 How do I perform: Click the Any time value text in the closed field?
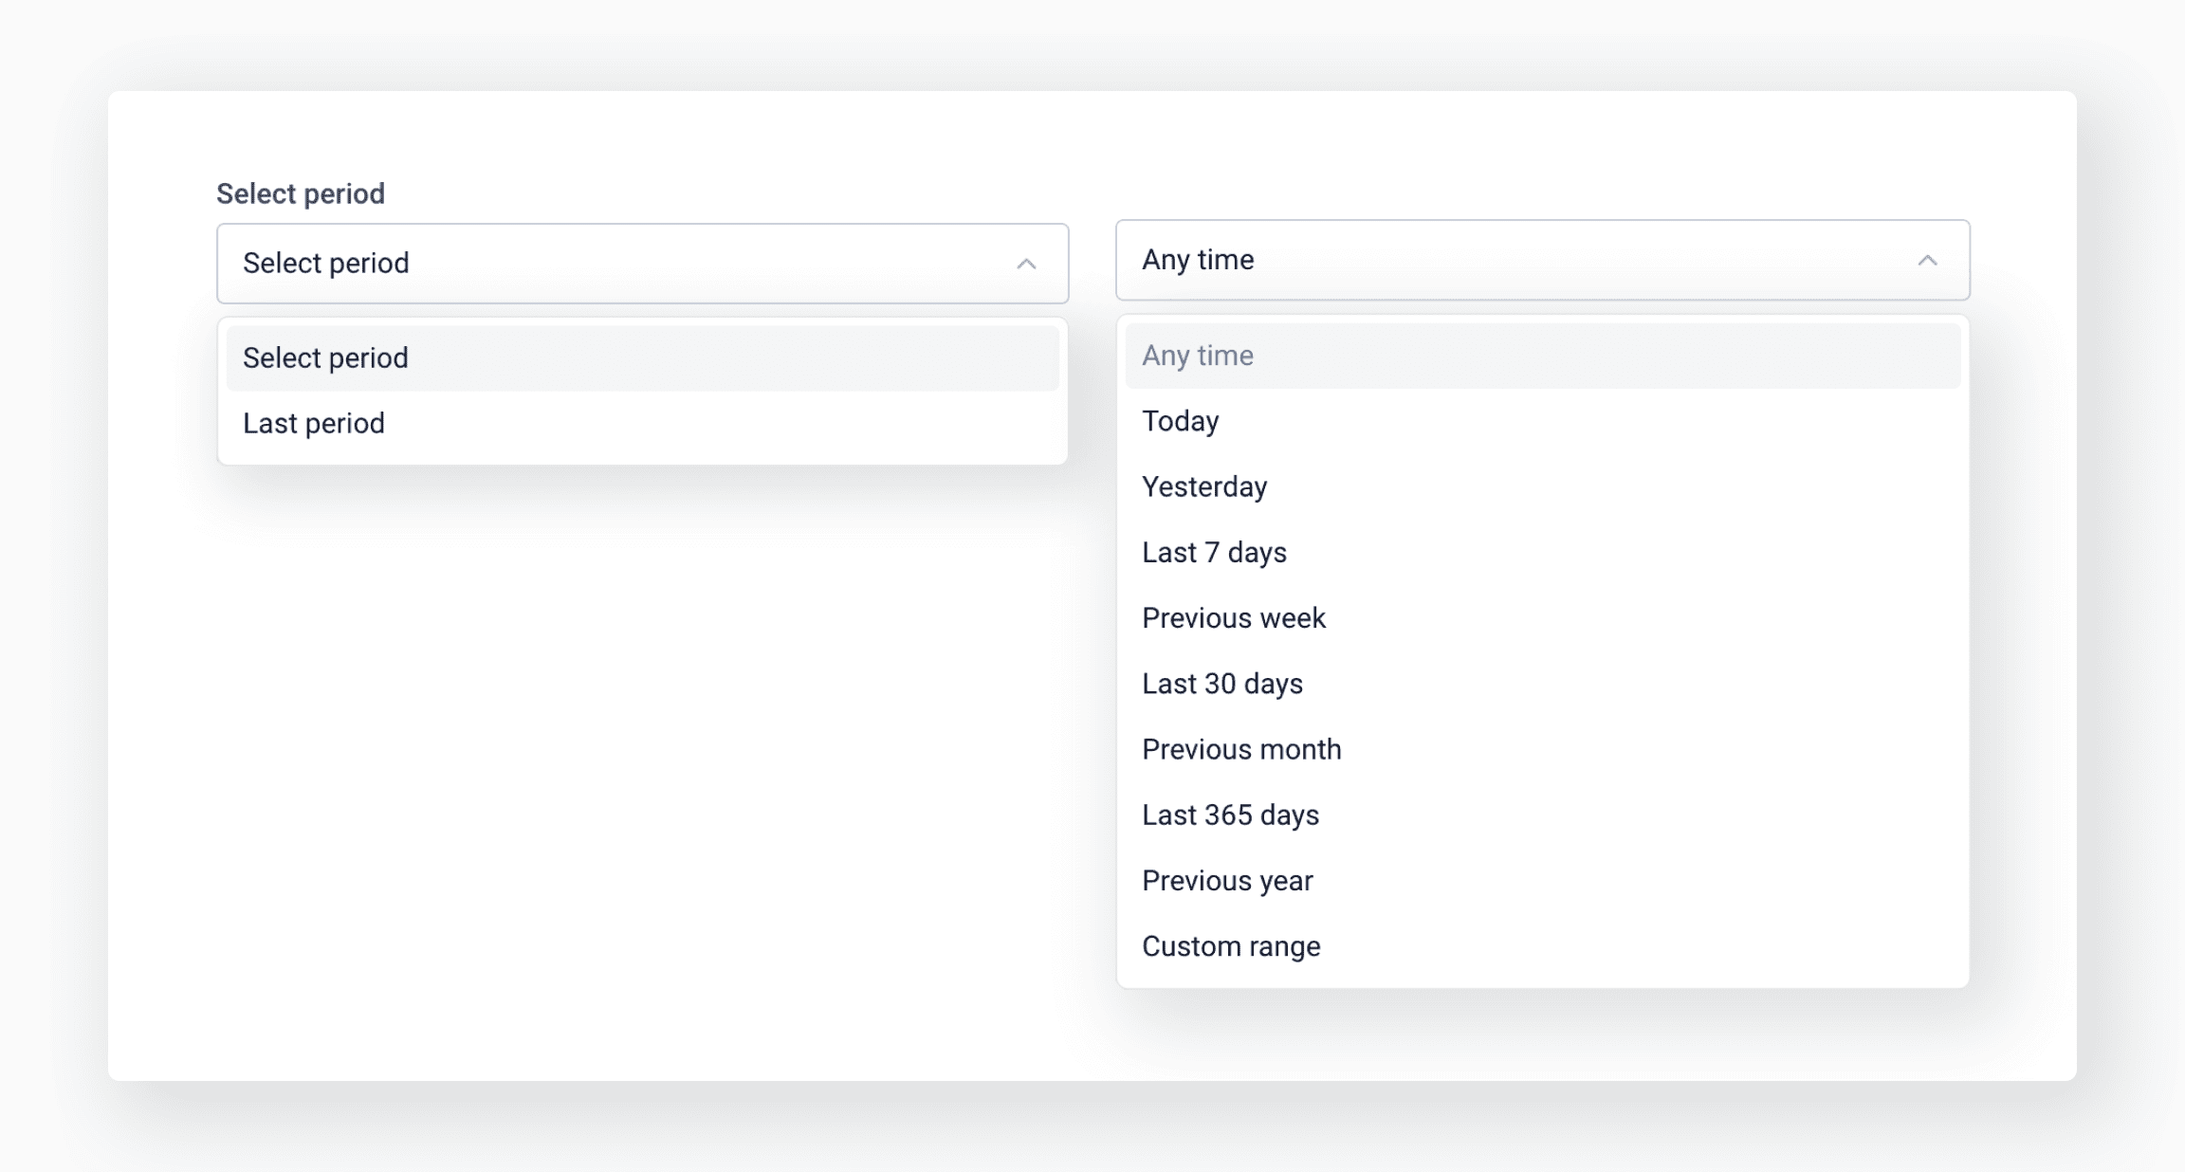pyautogui.click(x=1198, y=260)
